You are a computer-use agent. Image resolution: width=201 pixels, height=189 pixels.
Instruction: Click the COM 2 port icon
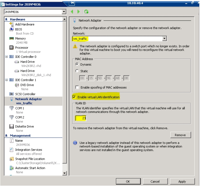12,117
